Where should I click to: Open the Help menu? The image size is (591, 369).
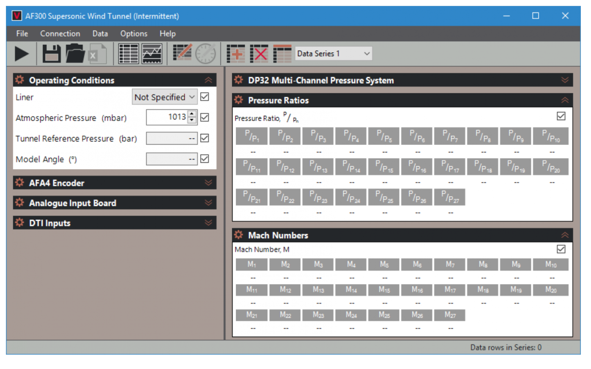(x=167, y=33)
